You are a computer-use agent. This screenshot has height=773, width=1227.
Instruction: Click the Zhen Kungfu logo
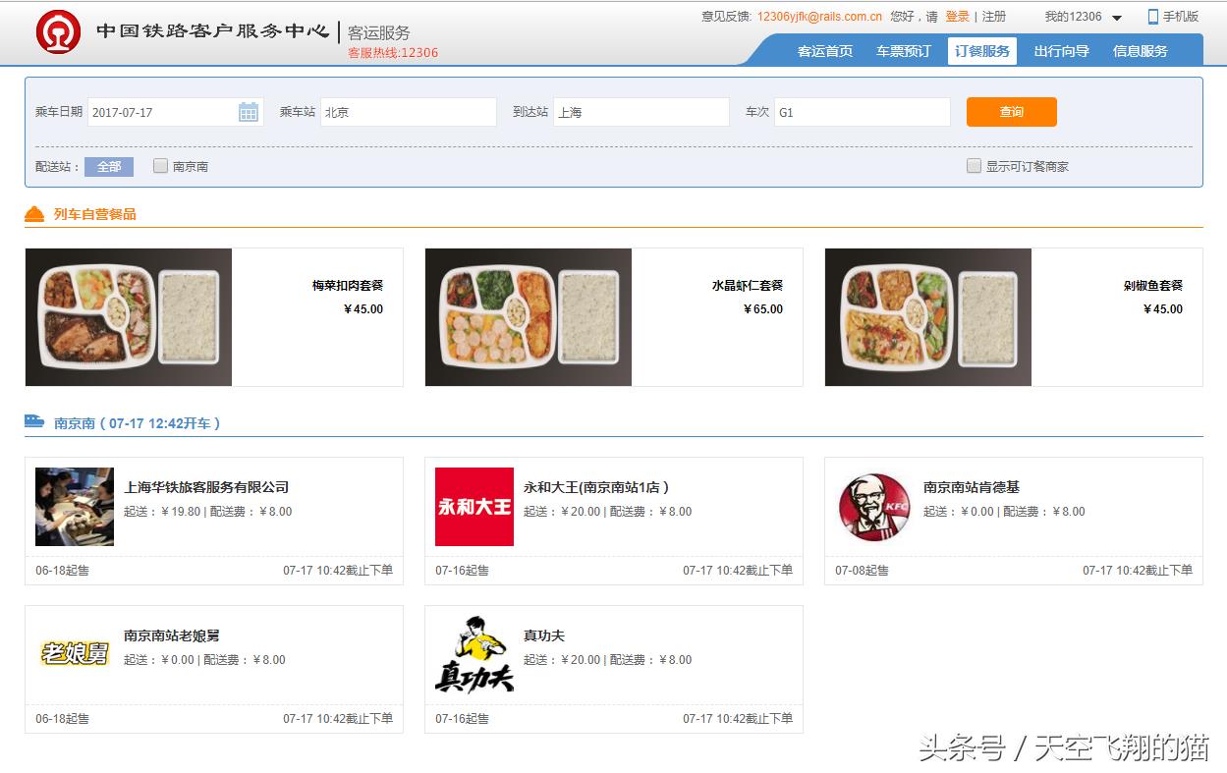click(474, 654)
